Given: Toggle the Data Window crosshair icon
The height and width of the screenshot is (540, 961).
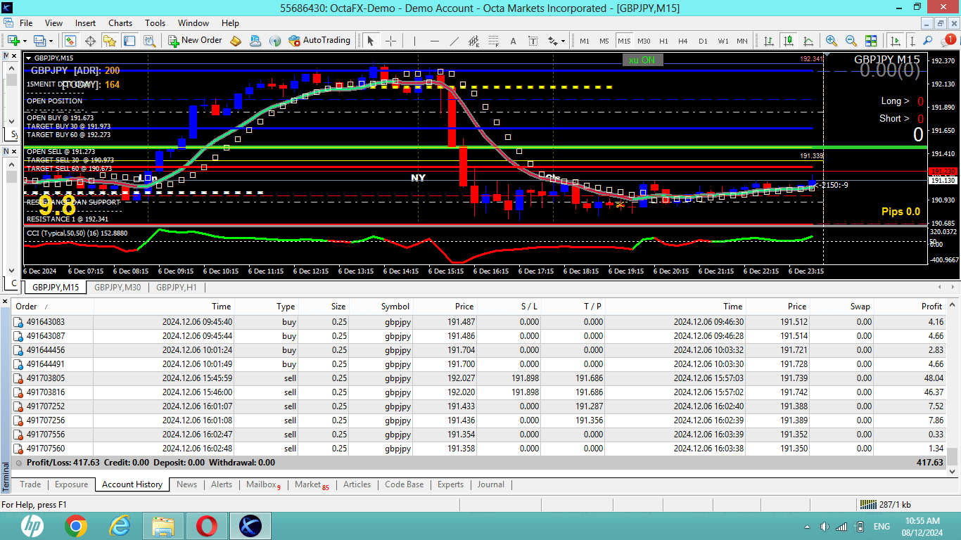Looking at the screenshot, I should [90, 41].
